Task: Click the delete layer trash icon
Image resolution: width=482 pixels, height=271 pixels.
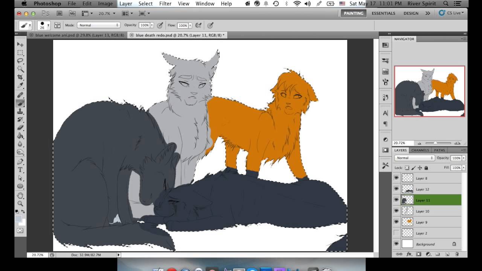Action: 457,254
